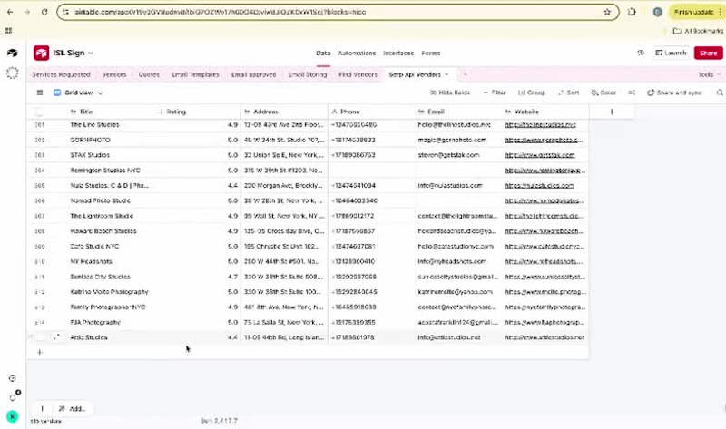
Task: Click Share and sync button
Action: pyautogui.click(x=674, y=93)
